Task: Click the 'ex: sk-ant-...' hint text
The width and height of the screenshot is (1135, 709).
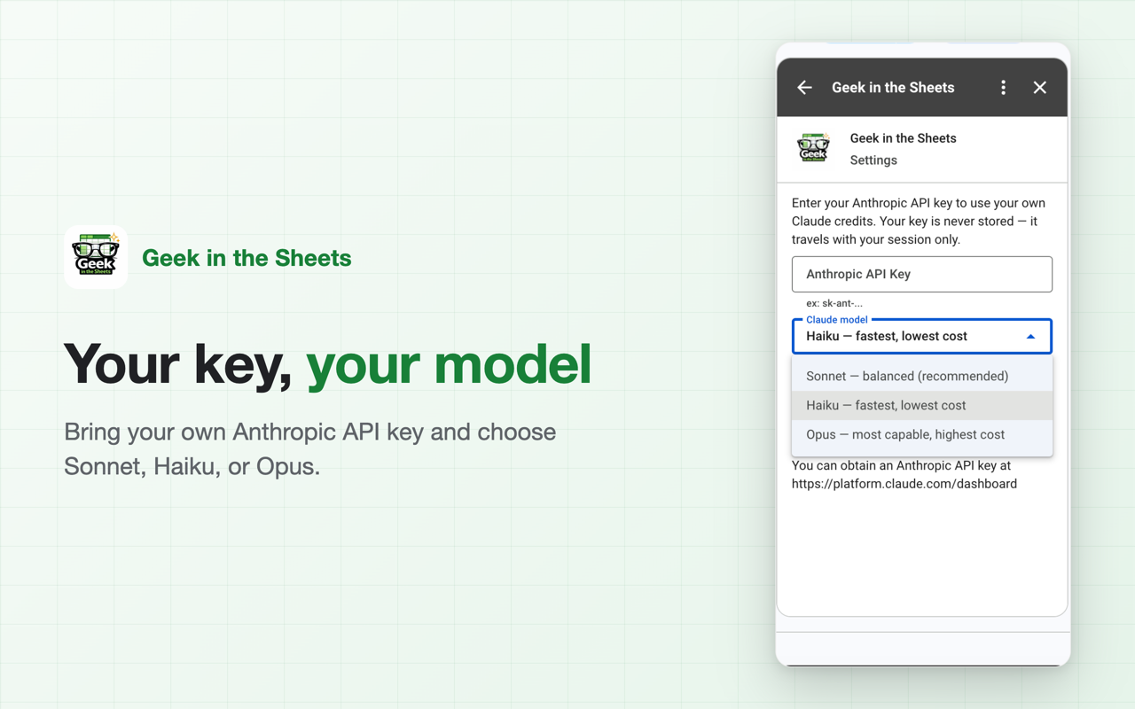Action: pos(834,303)
